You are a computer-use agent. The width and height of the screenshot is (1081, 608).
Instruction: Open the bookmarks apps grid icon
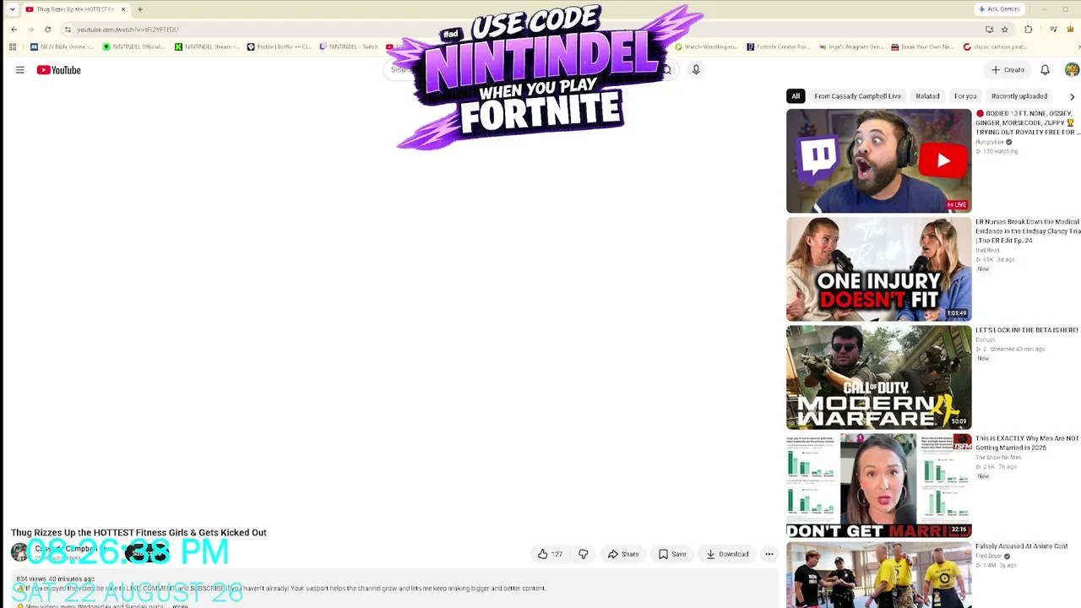(14, 47)
